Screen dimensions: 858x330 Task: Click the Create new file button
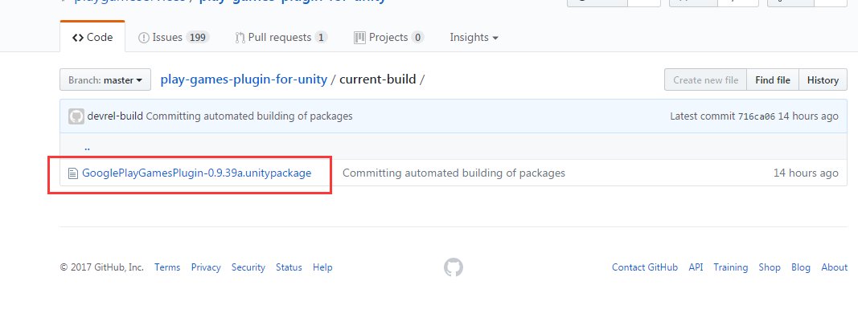coord(705,80)
